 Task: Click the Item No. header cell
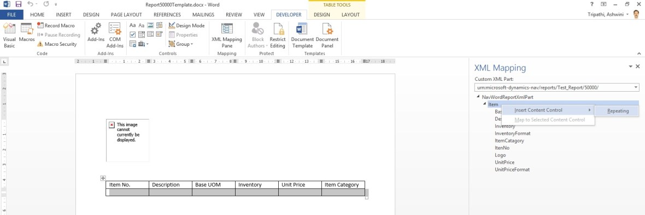(127, 184)
